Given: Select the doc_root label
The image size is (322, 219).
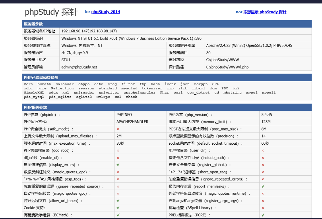Looking at the screenshot, I should tap(48, 150).
